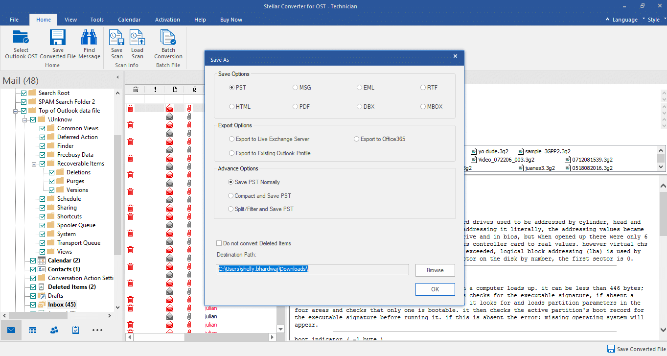667x356 pixels.
Task: Open the Tasks view icon
Action: 75,330
